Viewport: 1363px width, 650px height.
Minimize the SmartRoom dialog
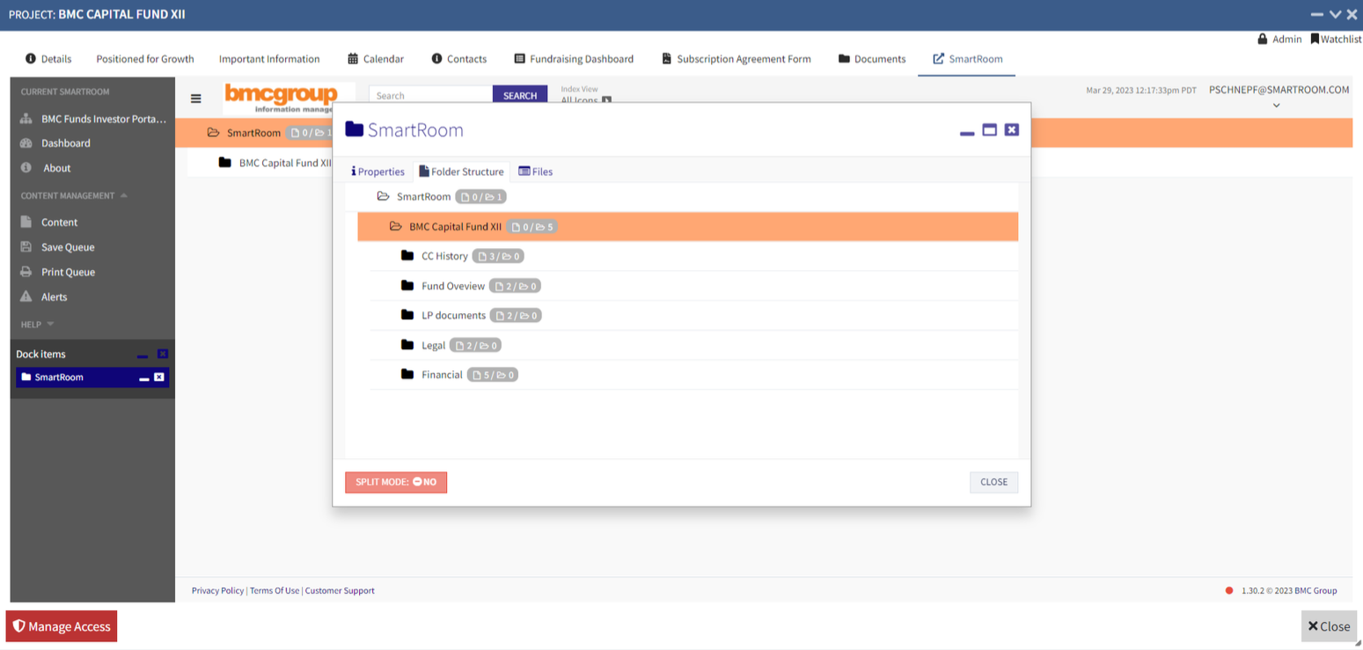pos(967,131)
